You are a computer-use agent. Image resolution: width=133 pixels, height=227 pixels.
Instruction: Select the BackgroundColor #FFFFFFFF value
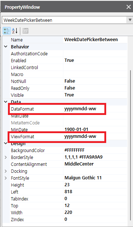(x=95, y=150)
